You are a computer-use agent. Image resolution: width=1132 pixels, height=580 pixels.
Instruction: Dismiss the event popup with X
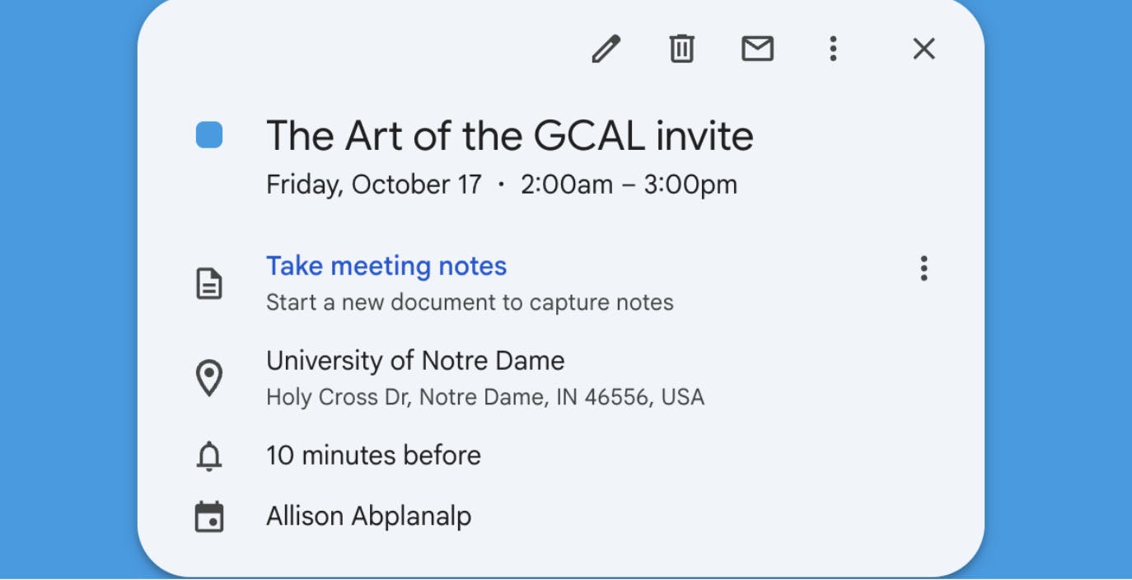924,49
